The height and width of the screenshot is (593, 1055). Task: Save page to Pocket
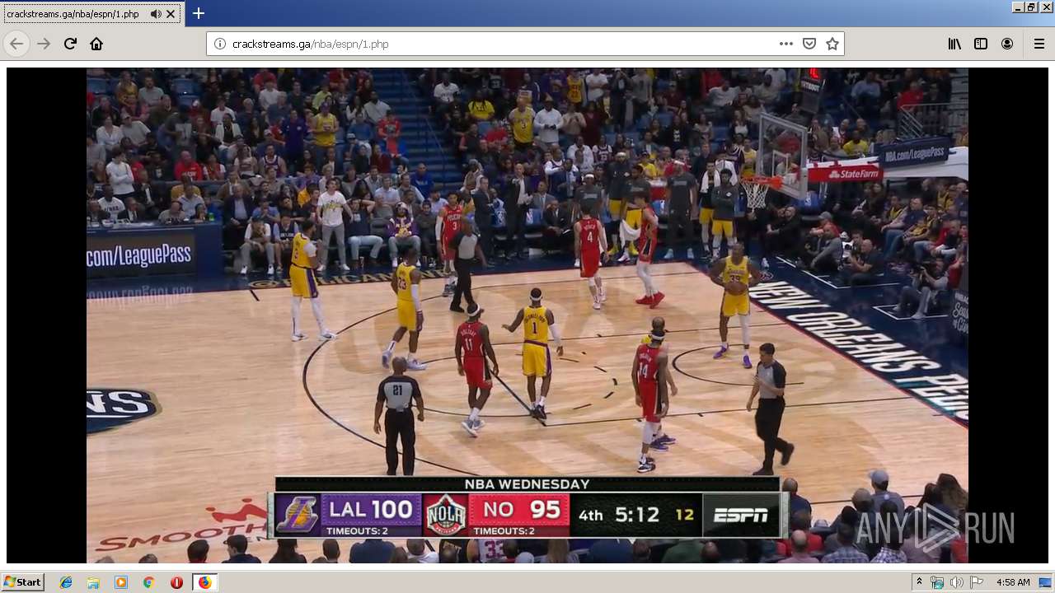809,44
